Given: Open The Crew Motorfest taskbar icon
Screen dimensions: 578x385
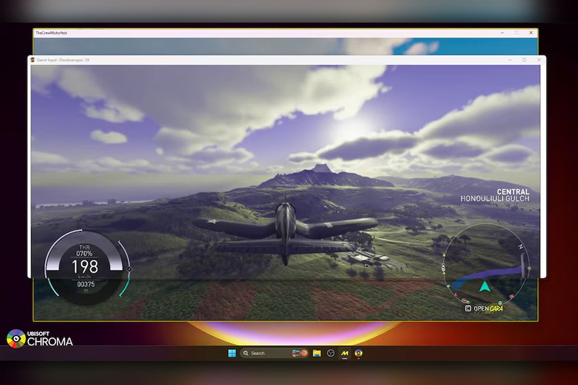Looking at the screenshot, I should (345, 353).
